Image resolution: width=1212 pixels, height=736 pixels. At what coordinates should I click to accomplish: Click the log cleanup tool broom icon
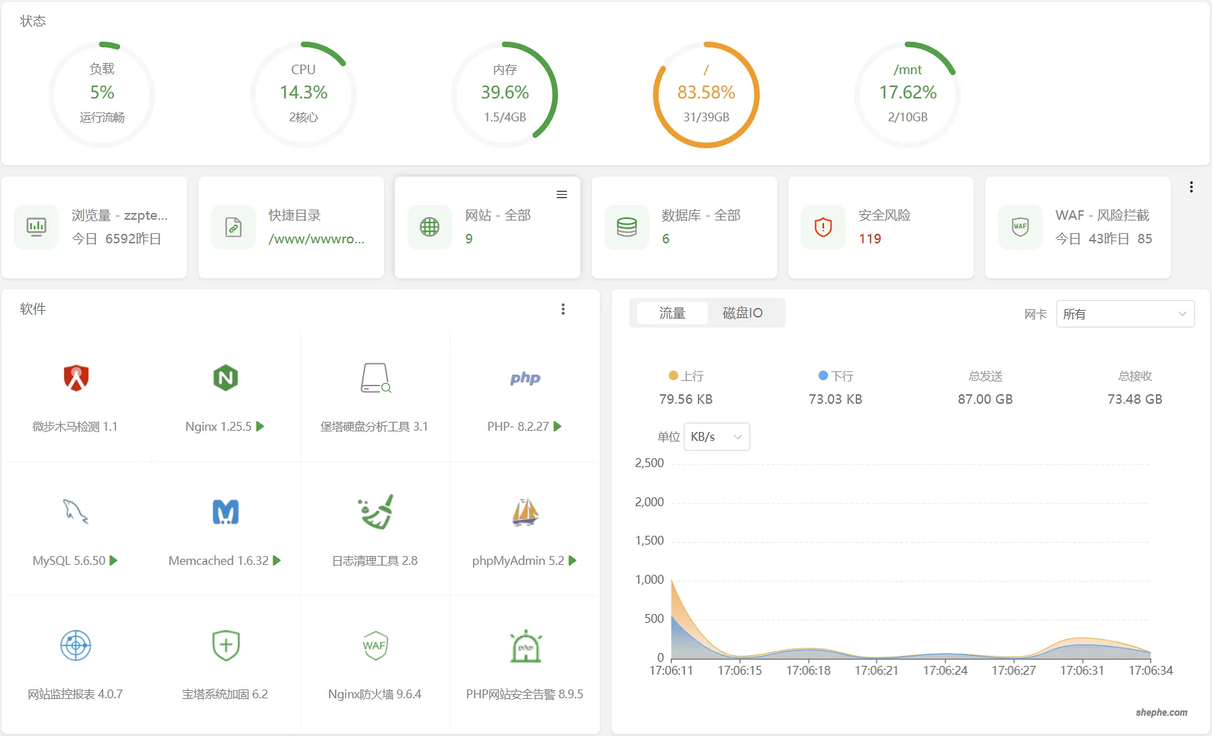coord(375,512)
